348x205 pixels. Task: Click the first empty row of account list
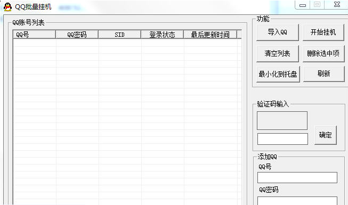click(x=125, y=43)
